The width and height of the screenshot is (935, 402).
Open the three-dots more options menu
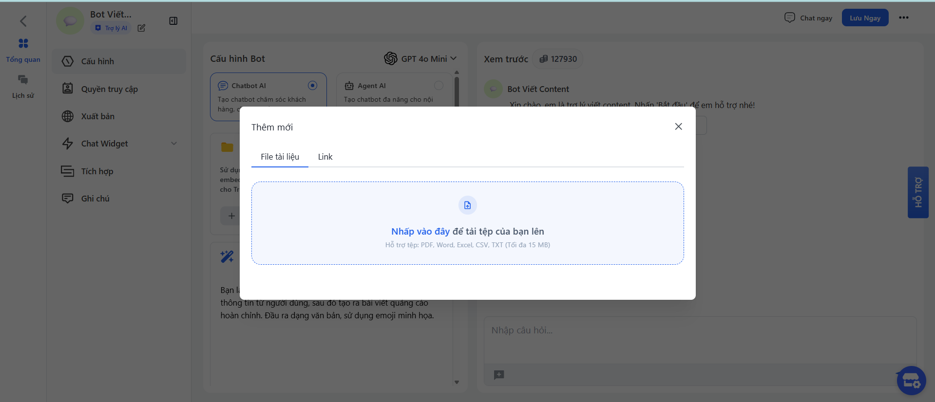(x=903, y=18)
